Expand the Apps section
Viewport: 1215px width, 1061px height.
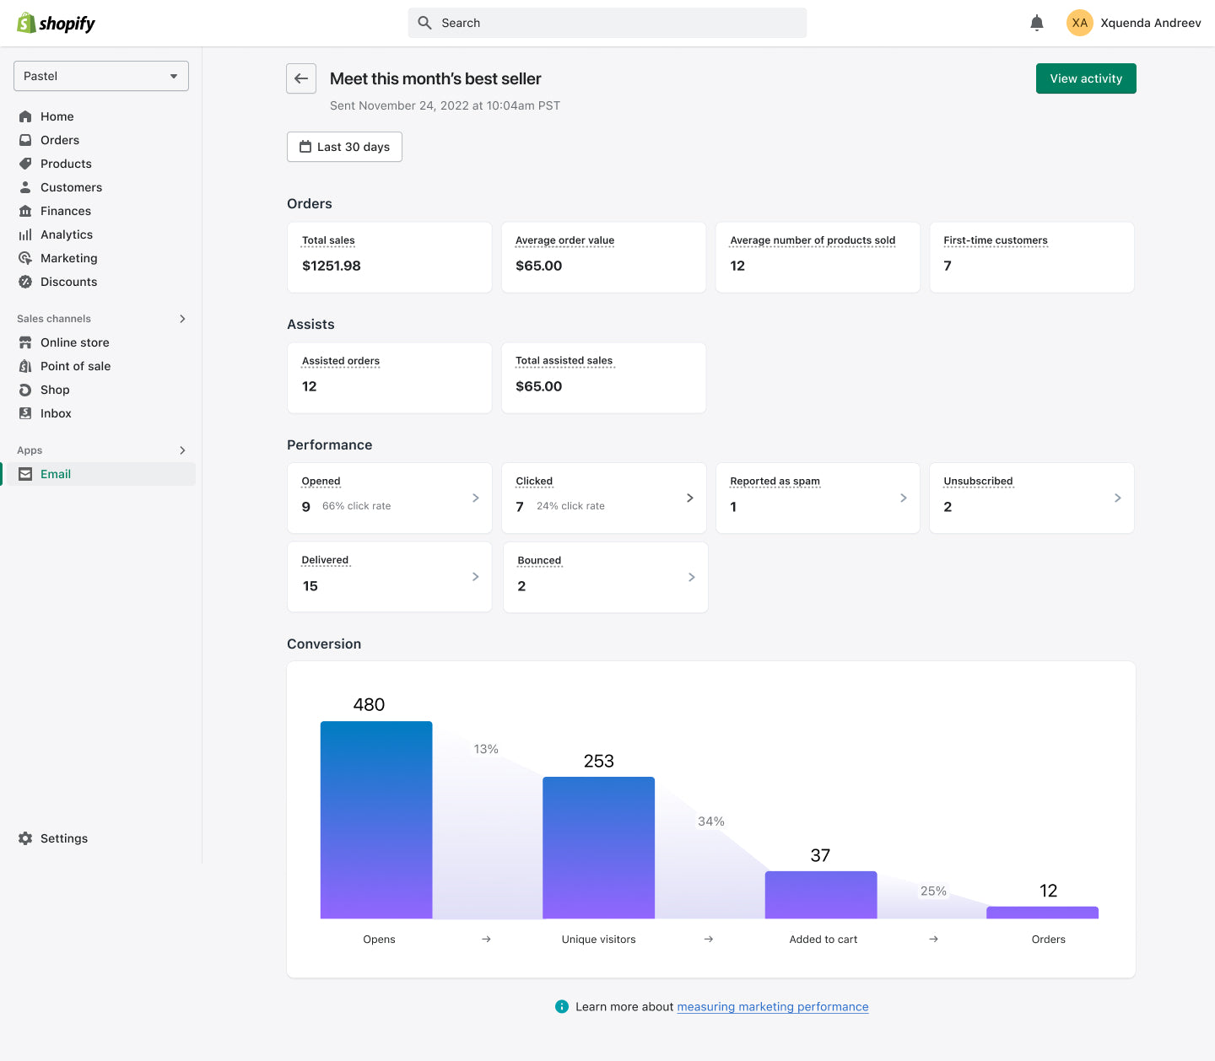[182, 450]
